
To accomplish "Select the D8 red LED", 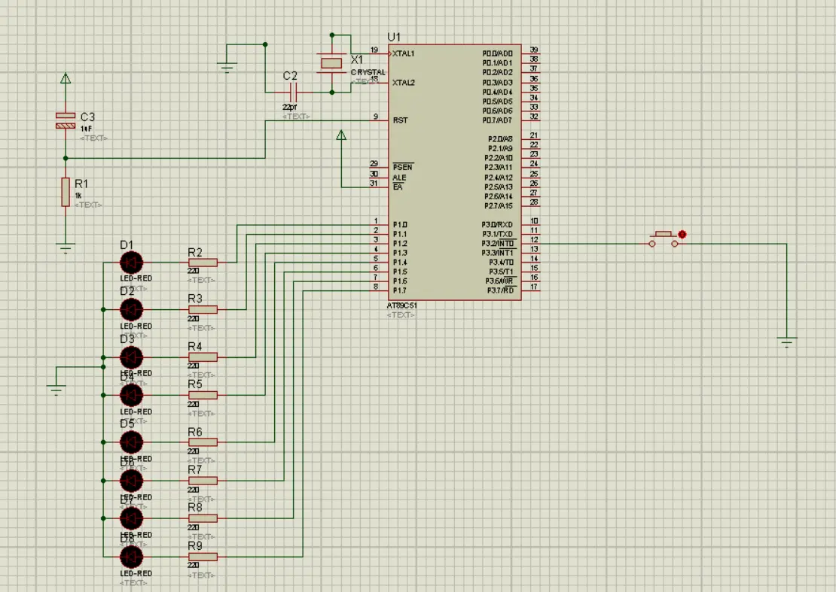I will [x=132, y=557].
